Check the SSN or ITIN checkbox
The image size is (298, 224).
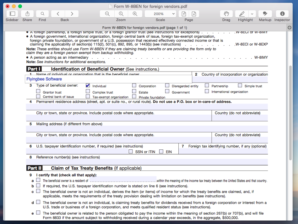tap(131, 152)
